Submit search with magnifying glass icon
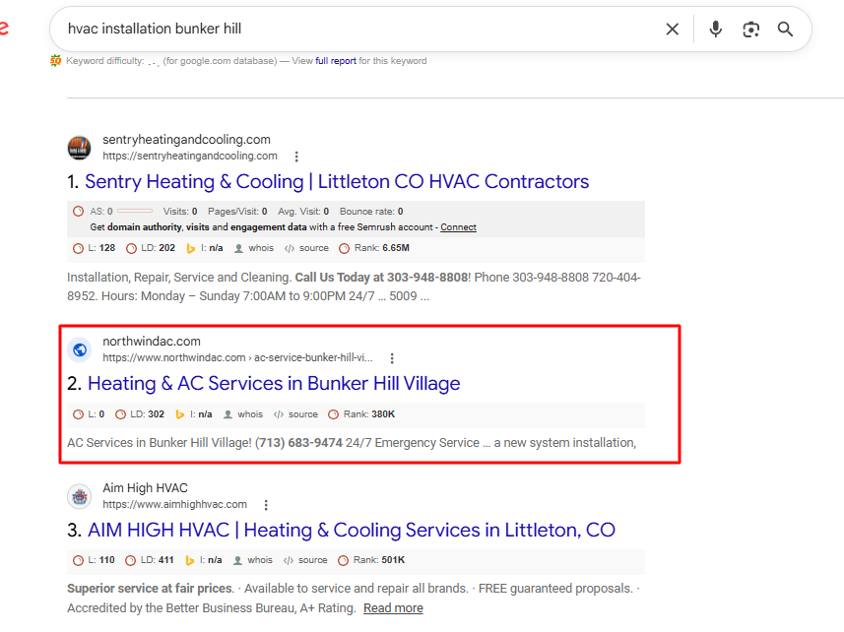 (x=785, y=30)
